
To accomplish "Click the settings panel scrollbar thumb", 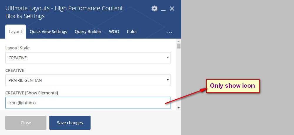I will pos(178,46).
